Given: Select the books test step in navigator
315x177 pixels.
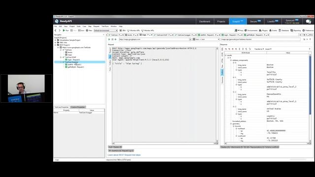Looking at the screenshot, I should pos(70,52).
